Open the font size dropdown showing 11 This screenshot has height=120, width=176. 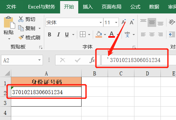tap(116, 23)
